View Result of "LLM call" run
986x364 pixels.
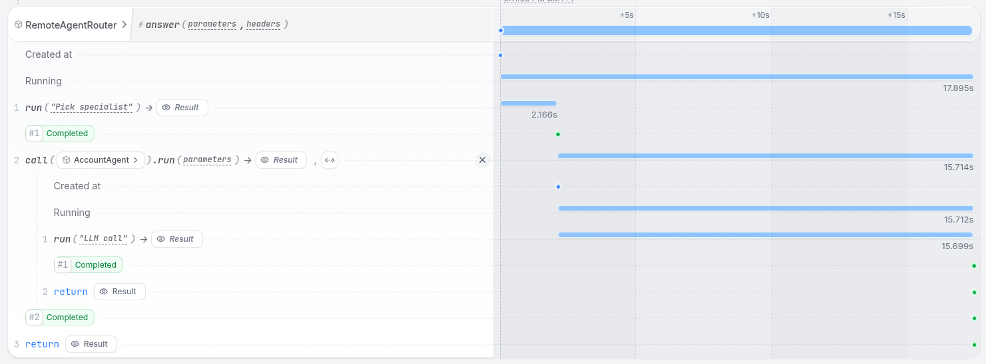point(177,239)
